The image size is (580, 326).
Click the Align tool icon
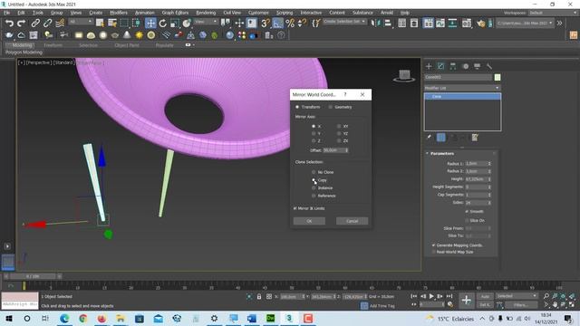coord(387,24)
